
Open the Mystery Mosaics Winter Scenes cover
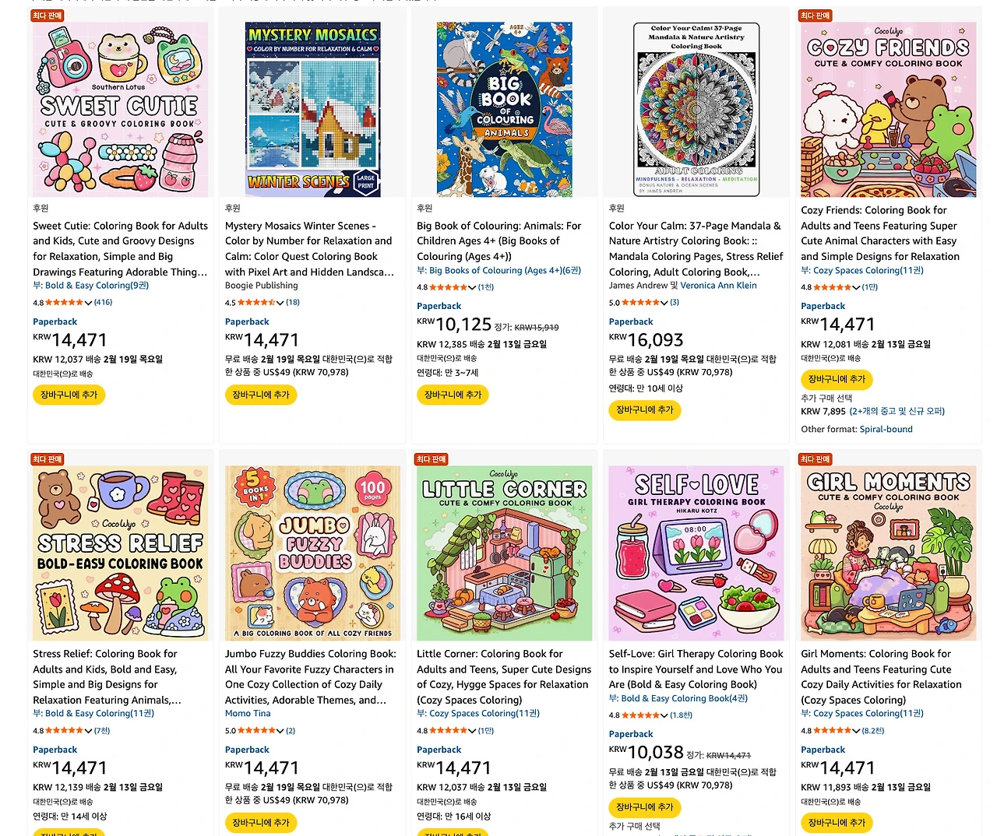coord(312,109)
